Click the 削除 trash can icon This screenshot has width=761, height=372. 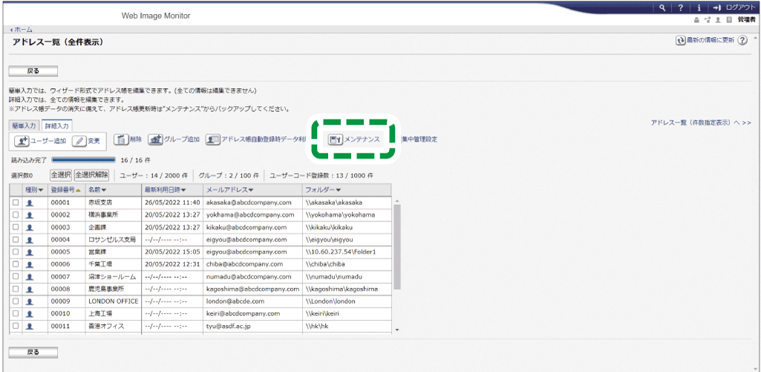tap(121, 139)
